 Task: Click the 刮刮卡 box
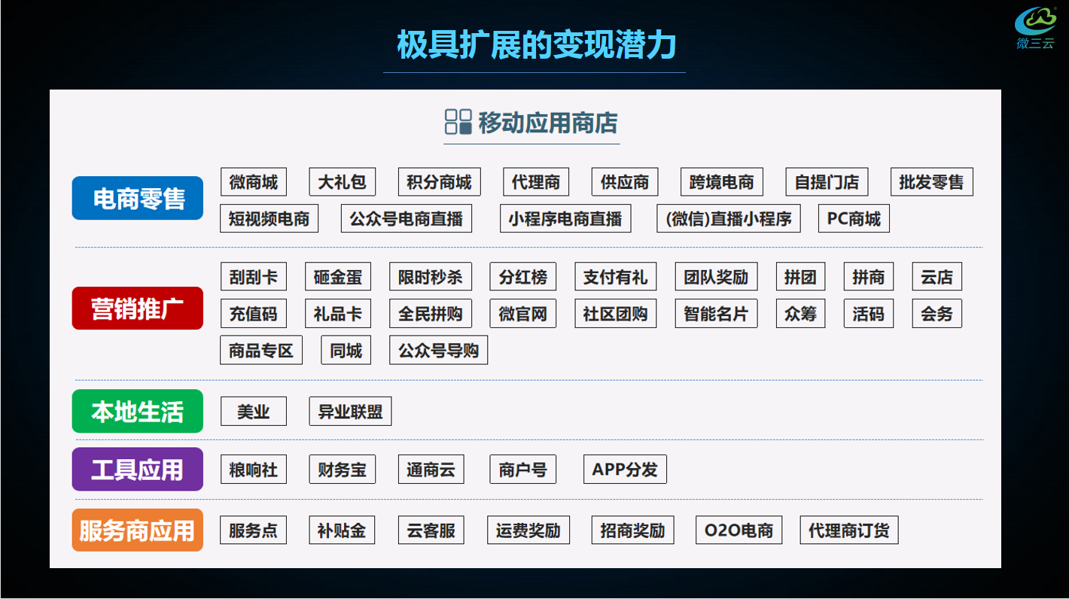pyautogui.click(x=254, y=276)
